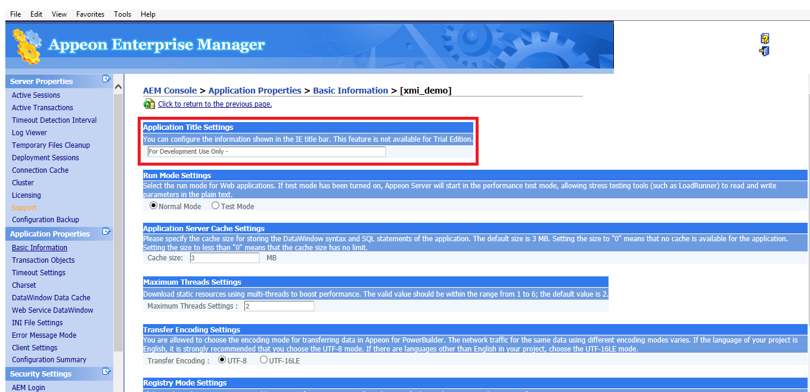Open INI File Settings
Screen dimensions: 810x392
(x=37, y=323)
